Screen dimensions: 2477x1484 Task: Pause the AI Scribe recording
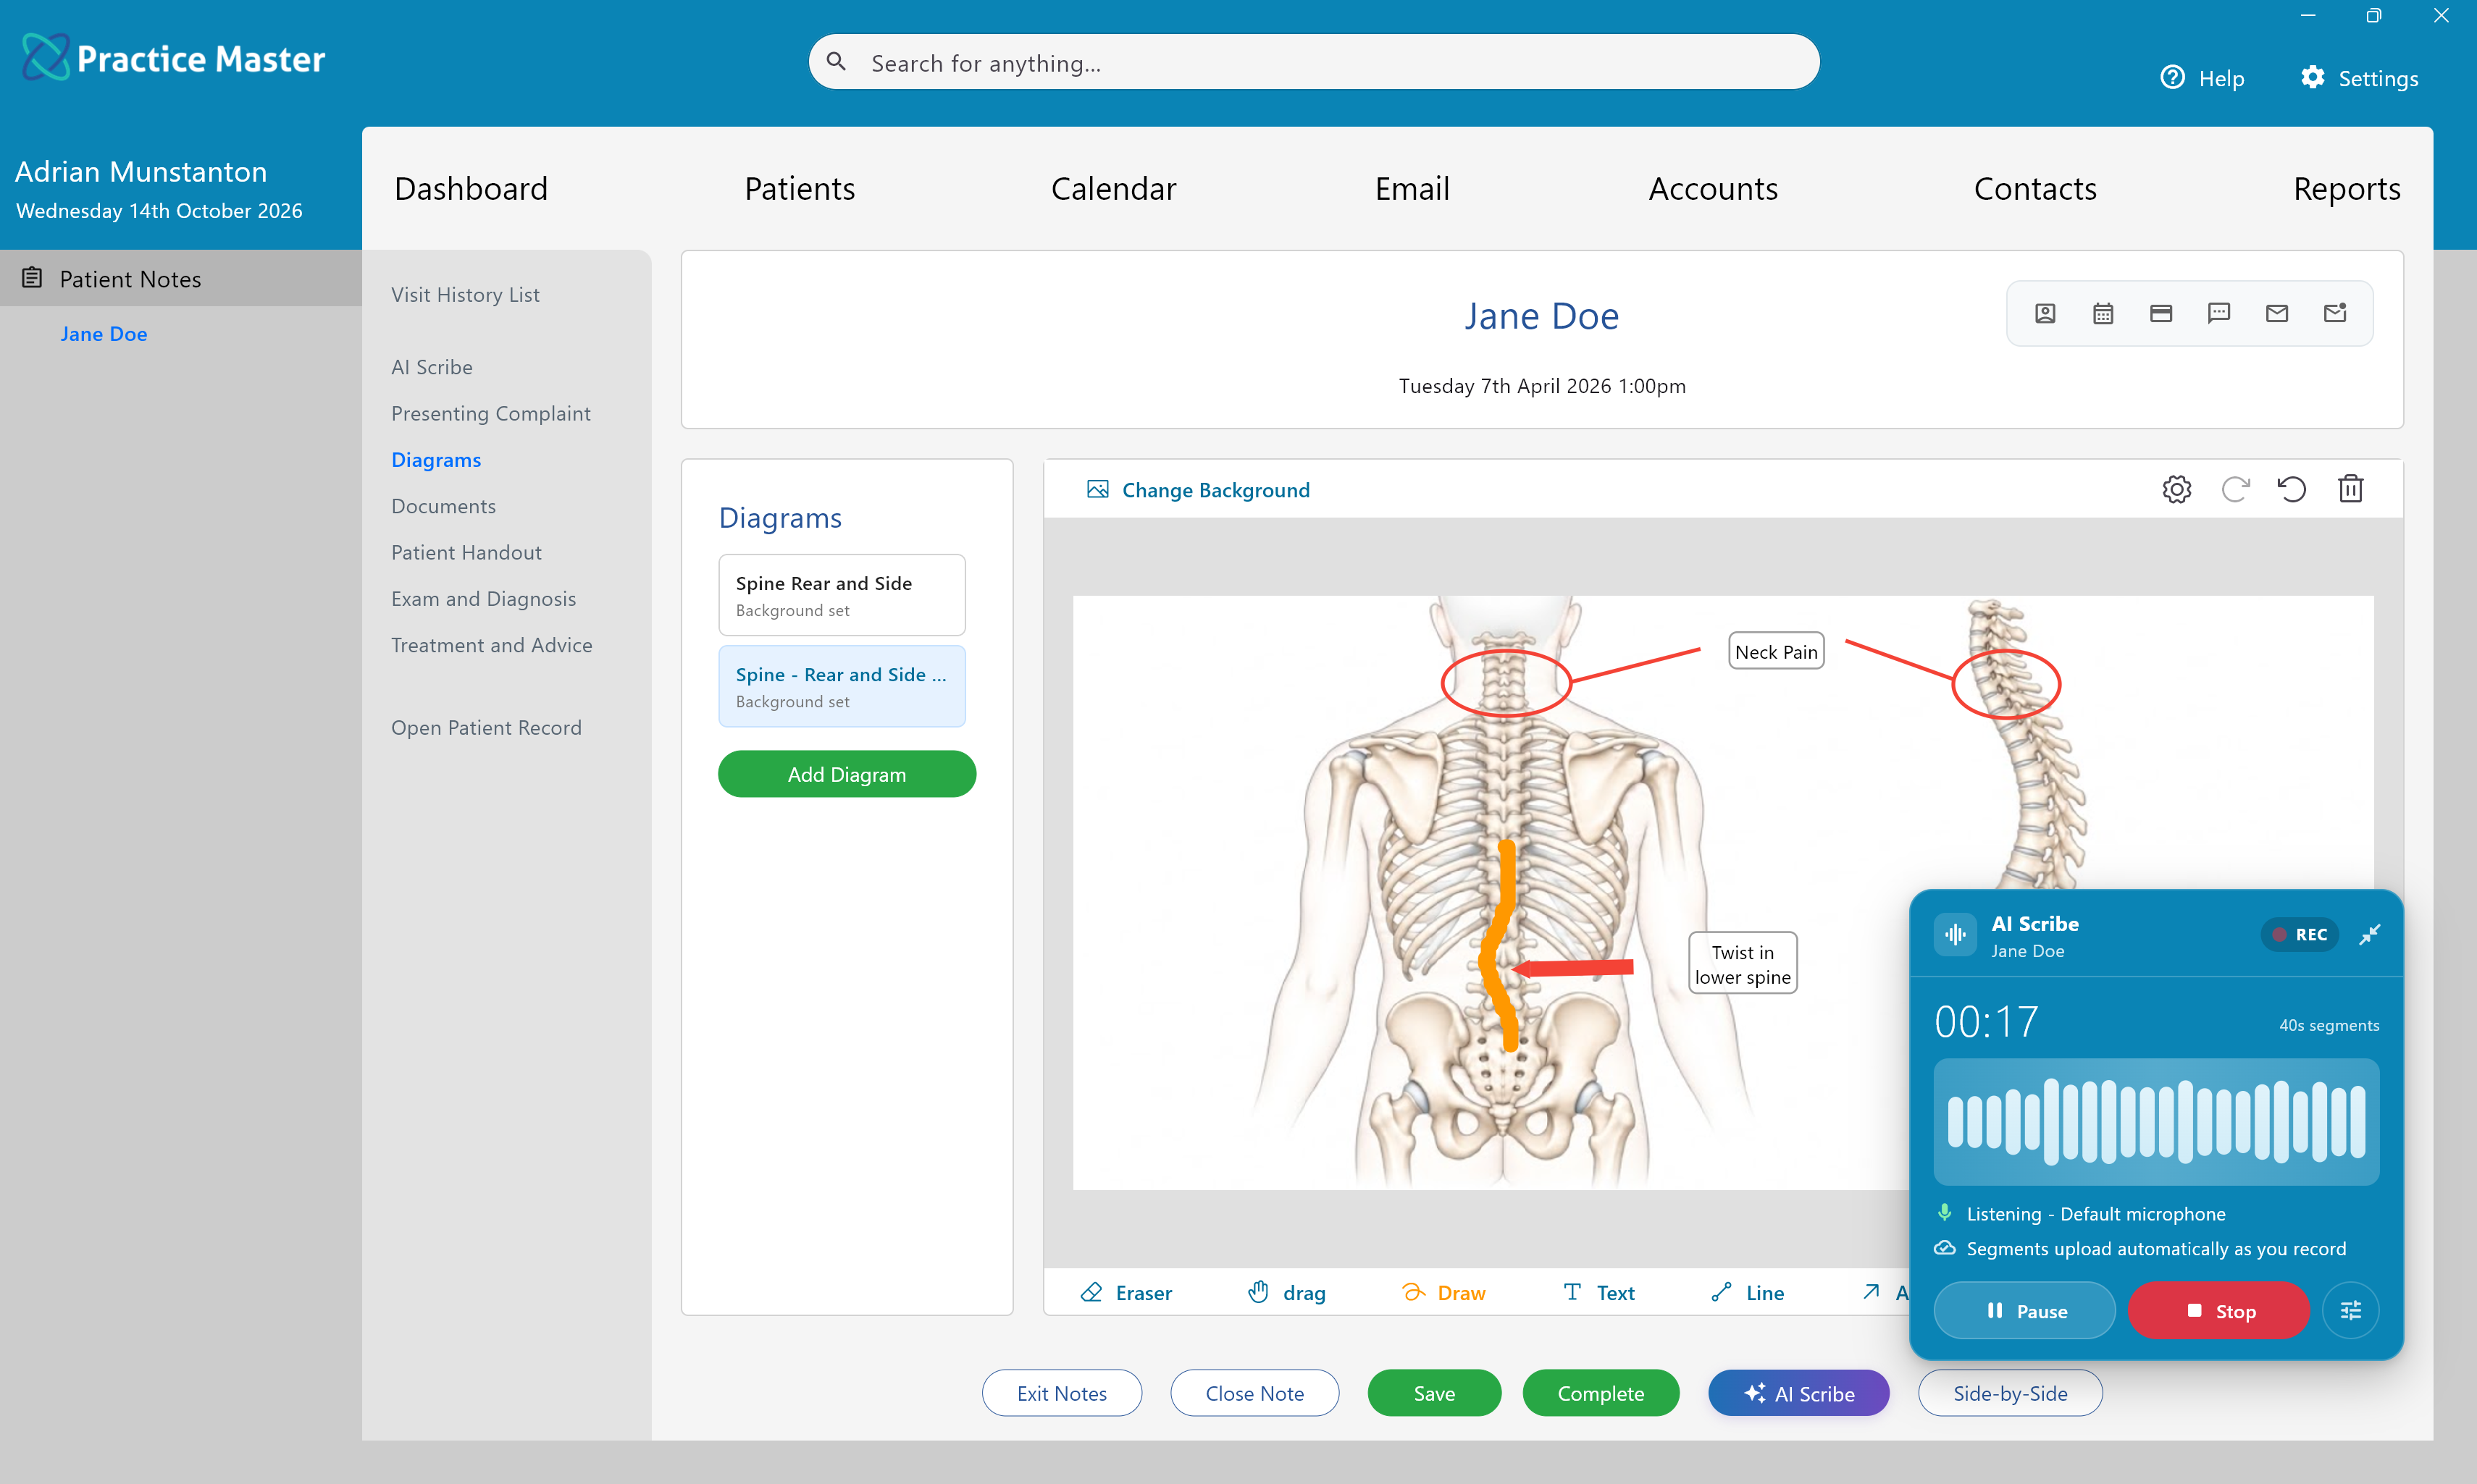2025,1311
